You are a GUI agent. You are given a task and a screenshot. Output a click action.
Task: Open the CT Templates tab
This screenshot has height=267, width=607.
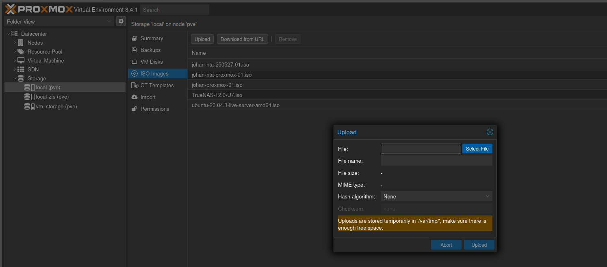click(157, 85)
